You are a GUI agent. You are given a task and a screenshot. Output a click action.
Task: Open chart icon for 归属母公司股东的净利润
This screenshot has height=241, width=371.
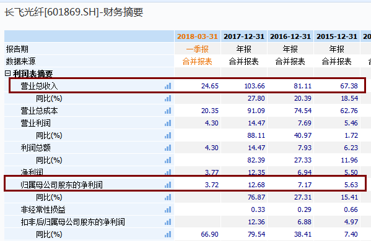(168, 185)
